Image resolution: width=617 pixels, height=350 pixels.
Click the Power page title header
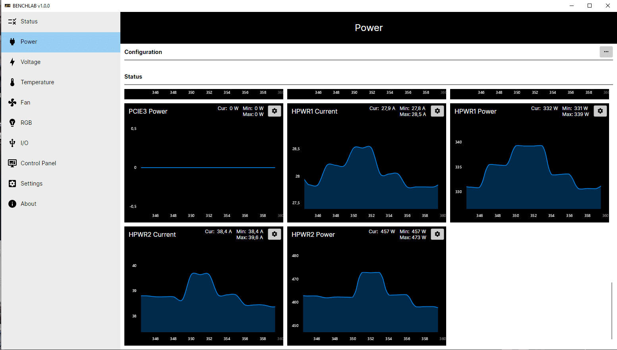click(x=369, y=28)
